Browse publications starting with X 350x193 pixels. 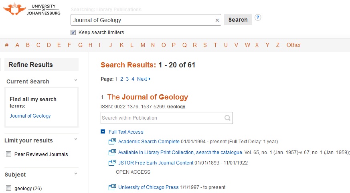tap(257, 45)
